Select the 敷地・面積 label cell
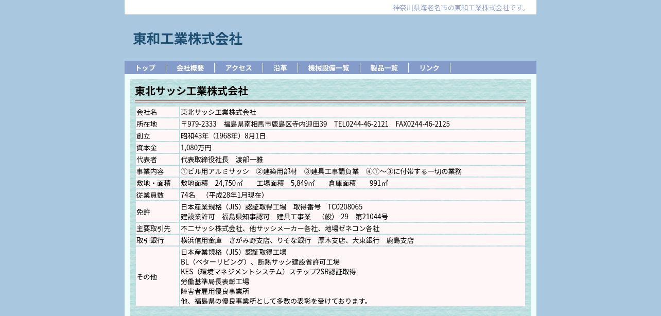Image resolution: width=661 pixels, height=316 pixels. 158,183
